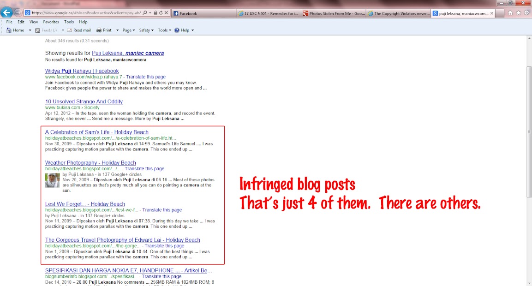Open the Page dropdown in command bar
This screenshot has width=532, height=286.
[129, 30]
